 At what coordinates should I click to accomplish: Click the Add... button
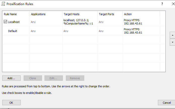point(11,78)
